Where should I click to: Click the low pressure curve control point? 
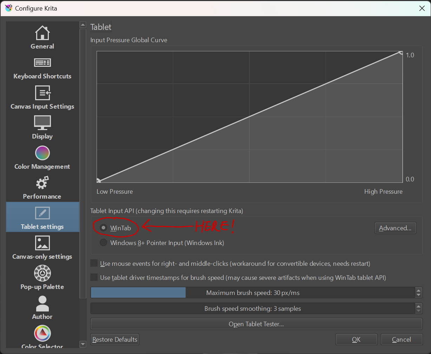(x=98, y=181)
